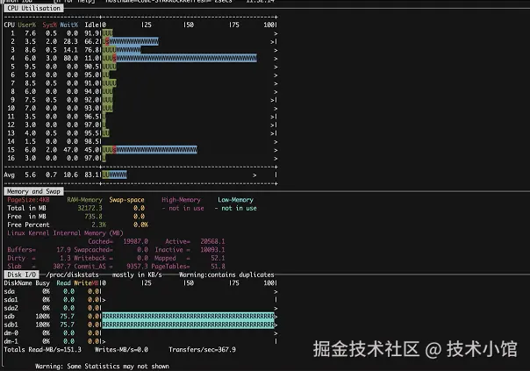530x371 pixels.
Task: Click the Transfers/sec=367.9 text
Action: (202, 349)
